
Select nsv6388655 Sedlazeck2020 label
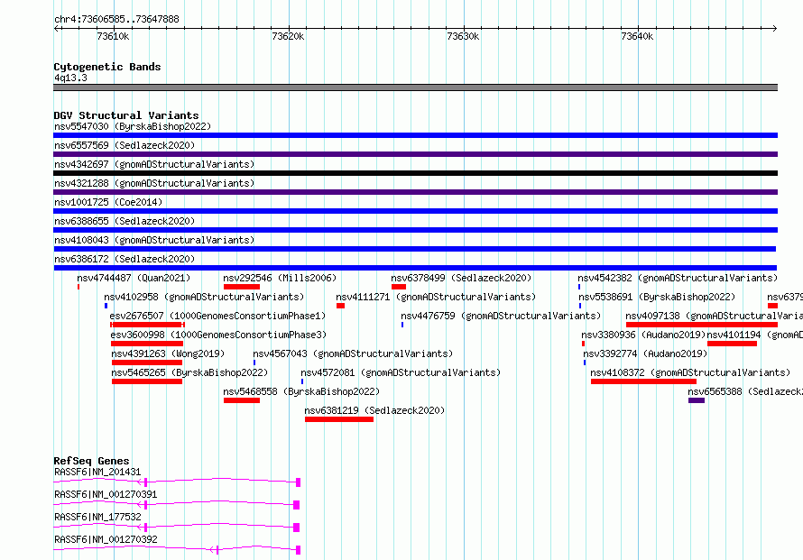[125, 221]
